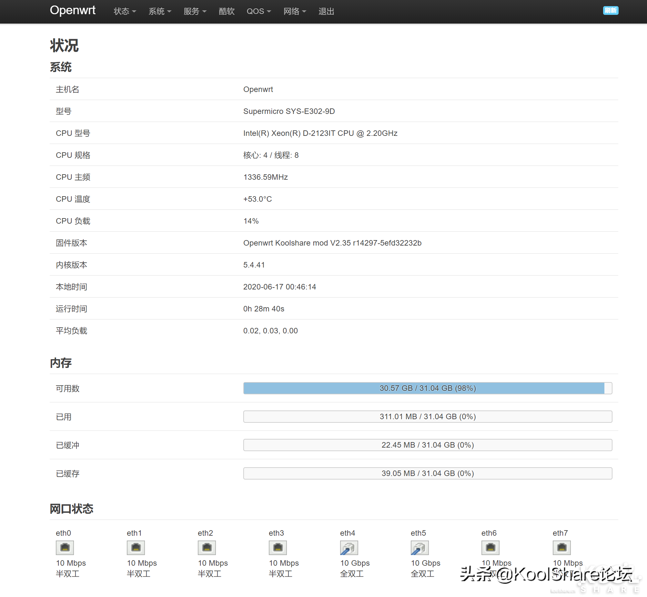Open the 酷软 menu item
Screen dimensions: 647x597
[227, 11]
